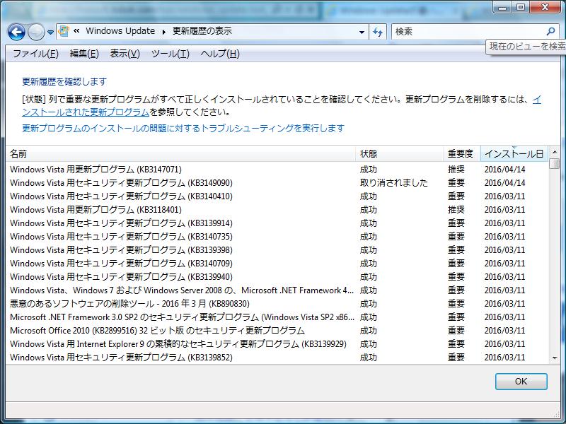Click the Windows Update icon in the address bar
This screenshot has height=424, width=566.
click(x=64, y=32)
